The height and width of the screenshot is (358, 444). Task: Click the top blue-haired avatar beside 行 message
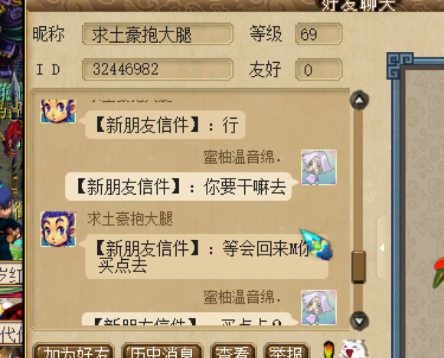pyautogui.click(x=58, y=111)
